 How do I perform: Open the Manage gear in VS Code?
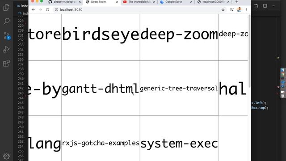[6, 156]
